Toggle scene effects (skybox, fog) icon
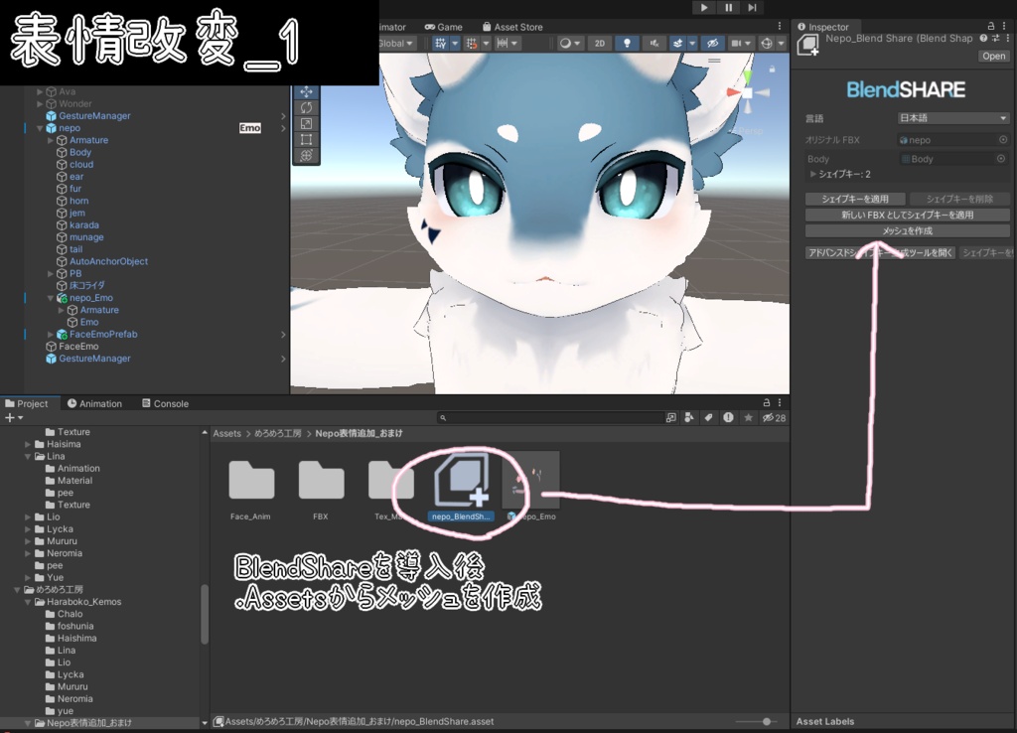Image resolution: width=1017 pixels, height=733 pixels. click(677, 44)
